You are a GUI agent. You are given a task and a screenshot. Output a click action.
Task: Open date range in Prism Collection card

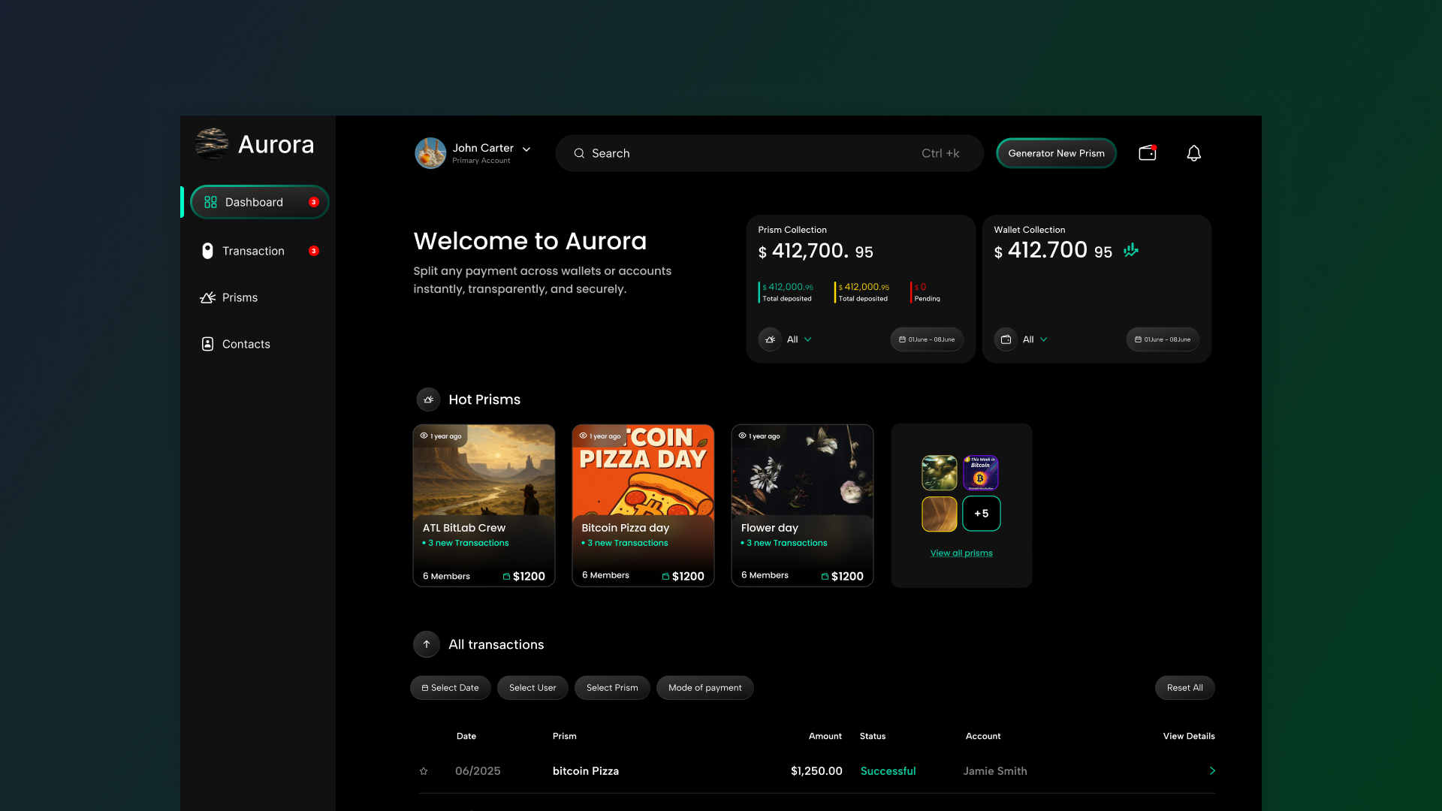927,339
